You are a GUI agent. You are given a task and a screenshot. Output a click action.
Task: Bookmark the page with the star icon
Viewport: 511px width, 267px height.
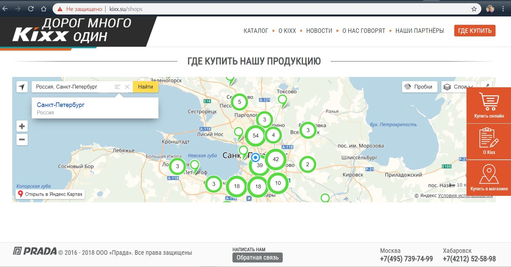474,9
